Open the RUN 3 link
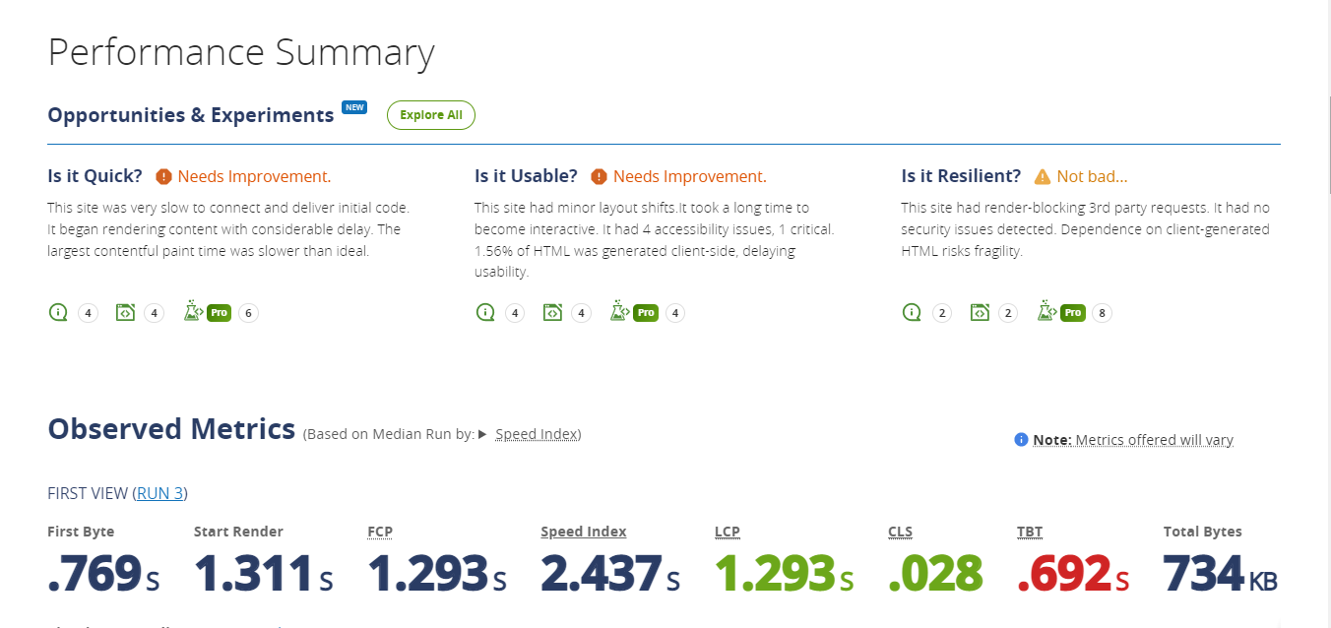The height and width of the screenshot is (628, 1331). pyautogui.click(x=160, y=493)
